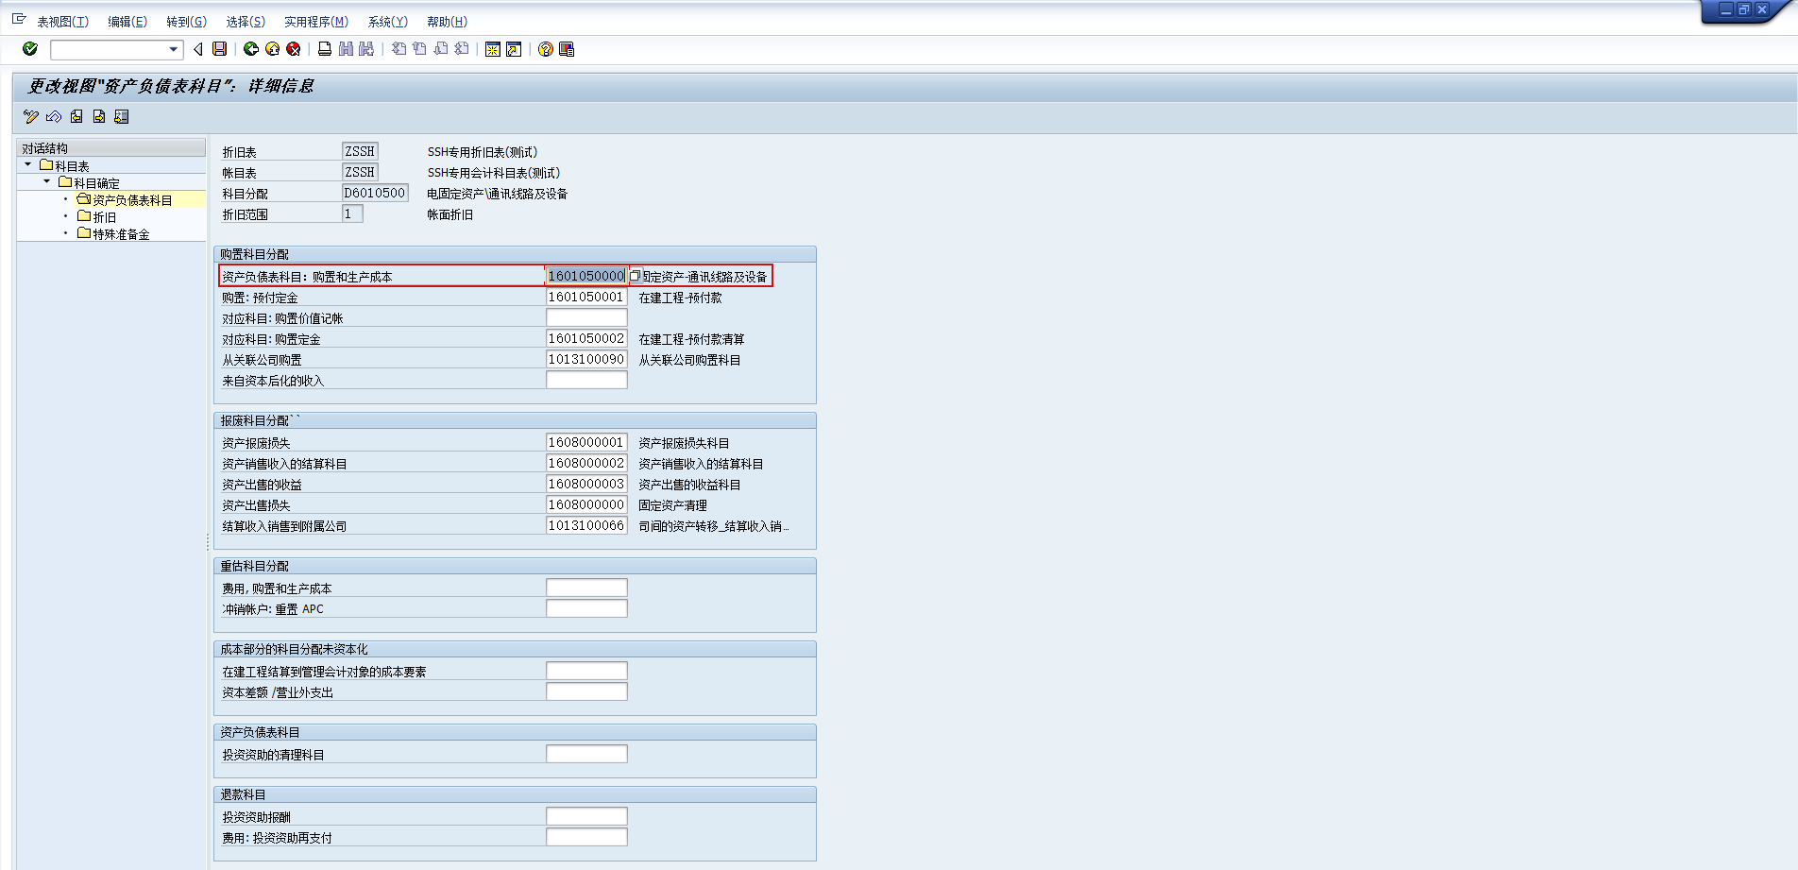The image size is (1798, 870).
Task: Open the 帮助(H) menu
Action: [x=448, y=22]
